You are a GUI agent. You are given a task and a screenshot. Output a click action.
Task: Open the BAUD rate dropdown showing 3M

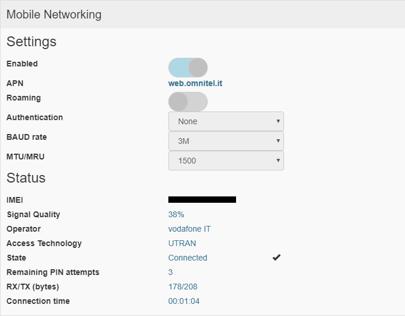[x=226, y=141]
